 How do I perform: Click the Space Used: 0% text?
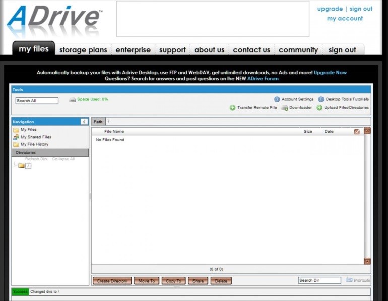pos(92,99)
